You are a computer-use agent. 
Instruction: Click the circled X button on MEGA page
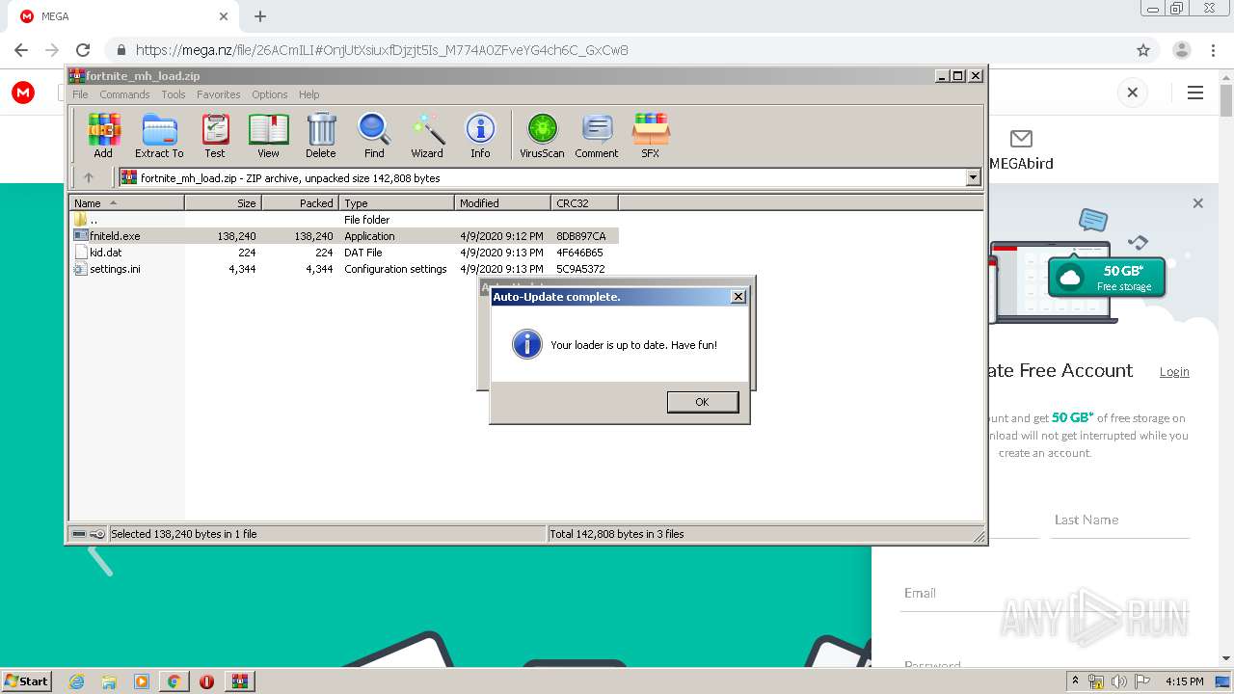pos(1133,93)
